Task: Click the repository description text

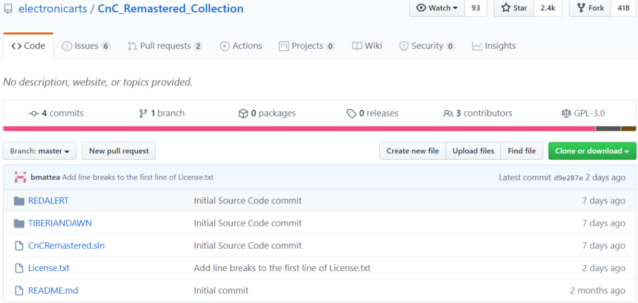Action: click(x=97, y=82)
